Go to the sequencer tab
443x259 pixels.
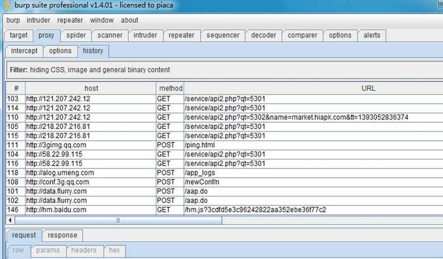223,35
